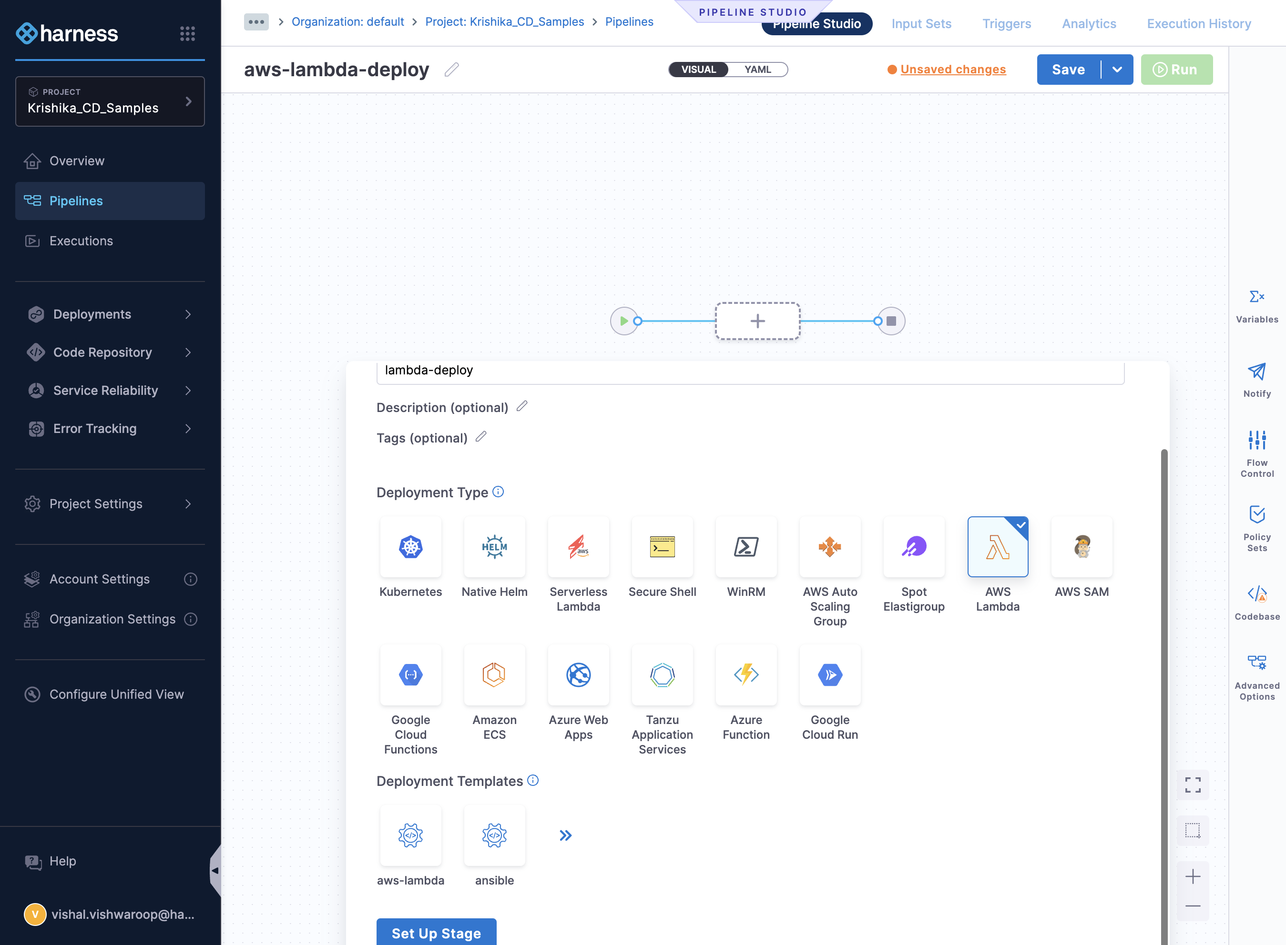The height and width of the screenshot is (945, 1286).
Task: Edit pipeline name with pencil icon
Action: point(451,69)
